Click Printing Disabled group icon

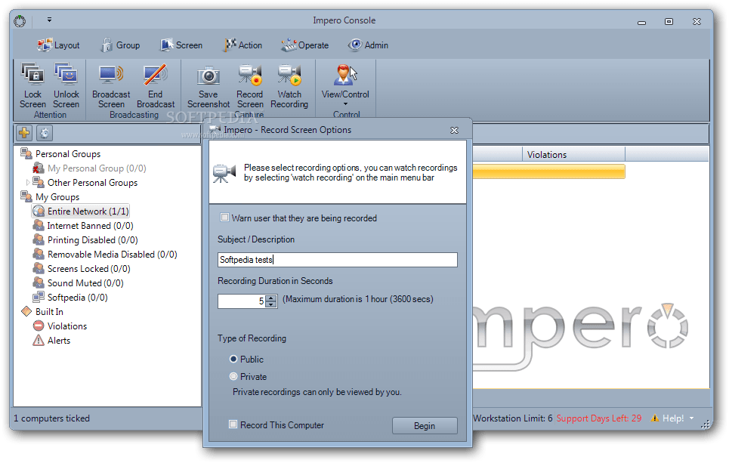(39, 240)
